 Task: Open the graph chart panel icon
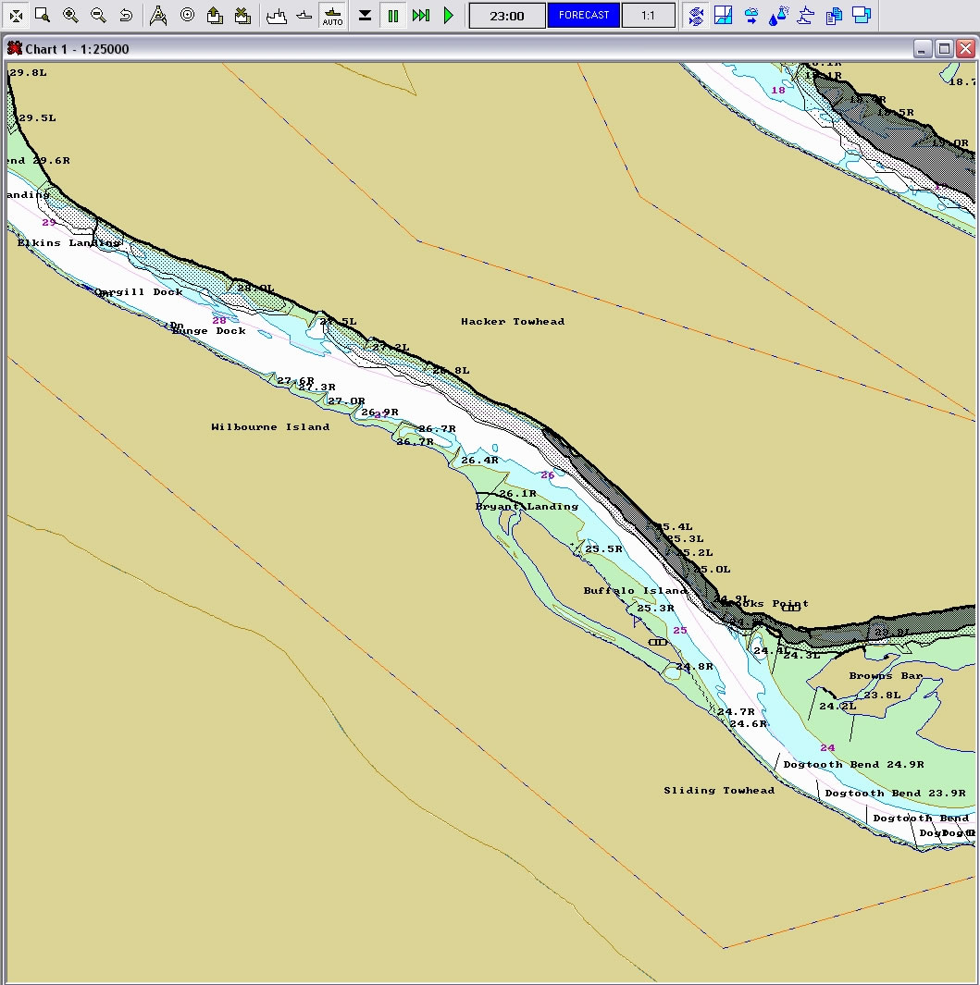pyautogui.click(x=724, y=15)
